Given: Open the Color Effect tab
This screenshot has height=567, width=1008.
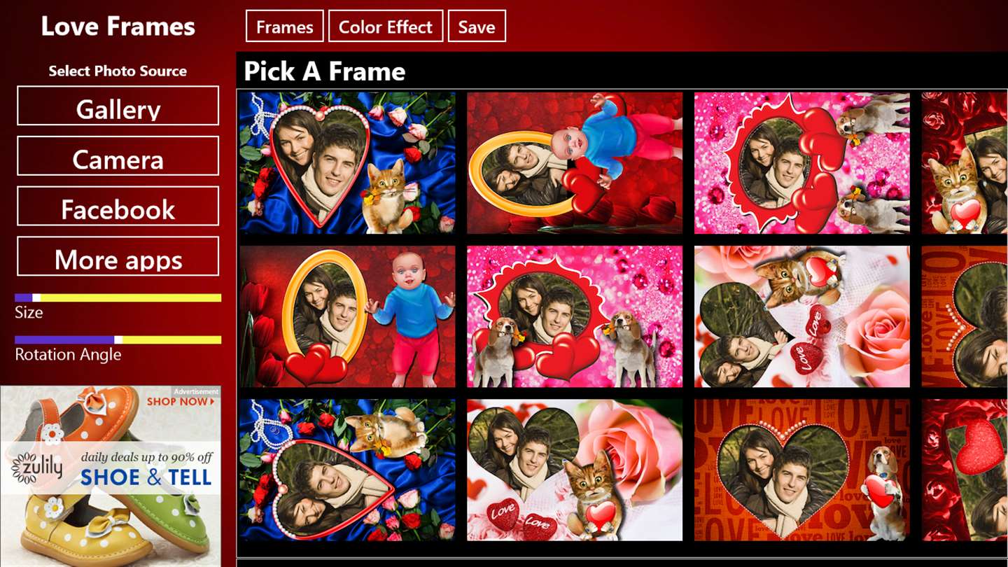Looking at the screenshot, I should pyautogui.click(x=386, y=26).
